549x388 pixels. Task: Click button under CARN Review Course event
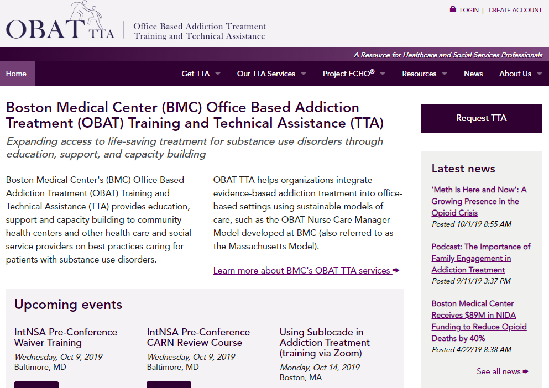tap(169, 385)
